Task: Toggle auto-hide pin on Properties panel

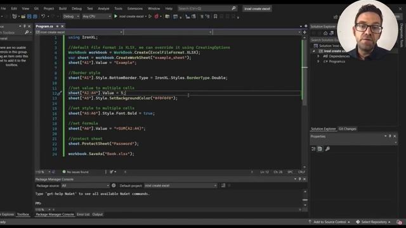Action: (x=390, y=136)
